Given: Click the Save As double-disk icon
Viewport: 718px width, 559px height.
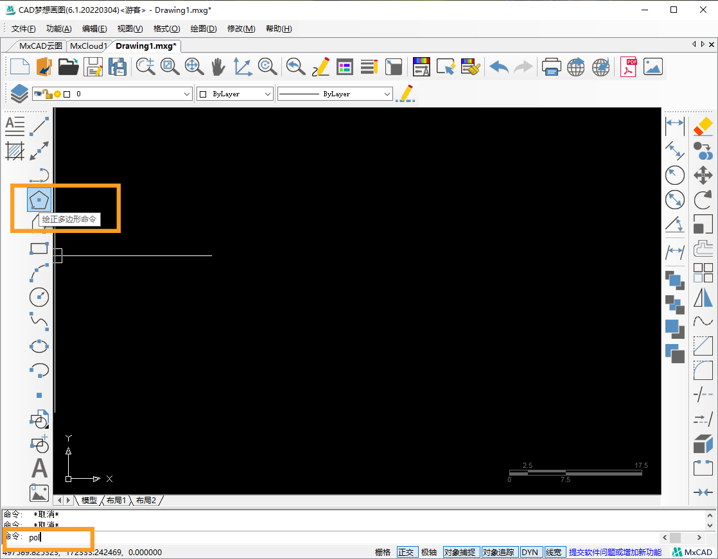Looking at the screenshot, I should click(118, 67).
